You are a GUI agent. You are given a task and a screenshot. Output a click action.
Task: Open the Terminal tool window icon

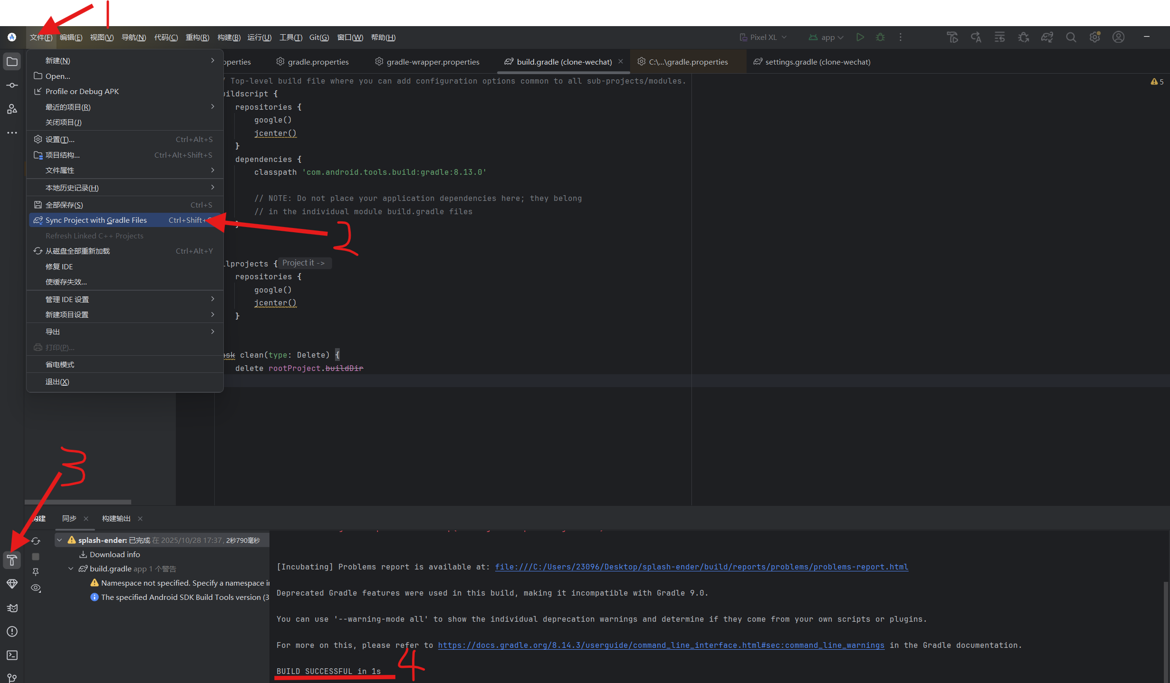pos(12,655)
